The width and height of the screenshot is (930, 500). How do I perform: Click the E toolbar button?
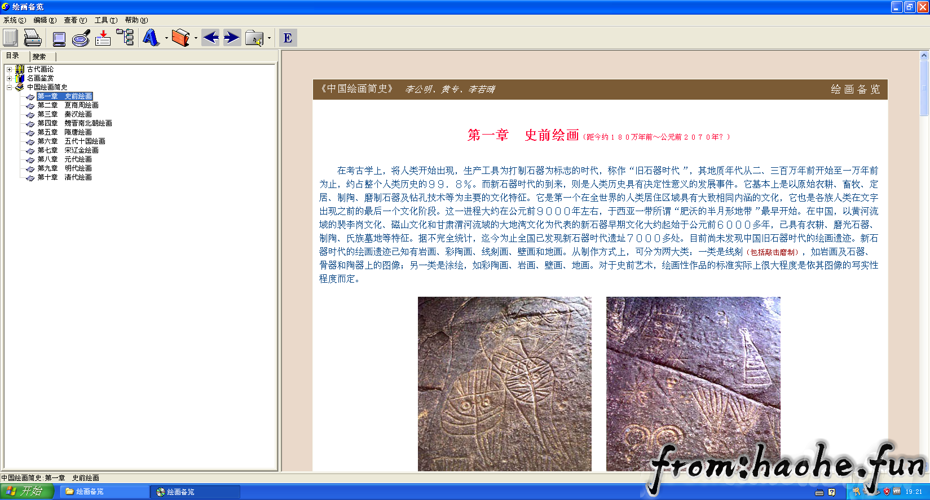(288, 38)
